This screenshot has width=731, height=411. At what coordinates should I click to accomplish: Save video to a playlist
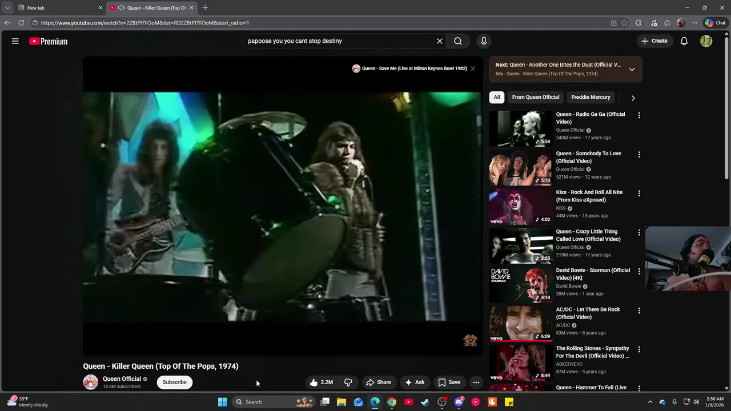[x=449, y=382]
